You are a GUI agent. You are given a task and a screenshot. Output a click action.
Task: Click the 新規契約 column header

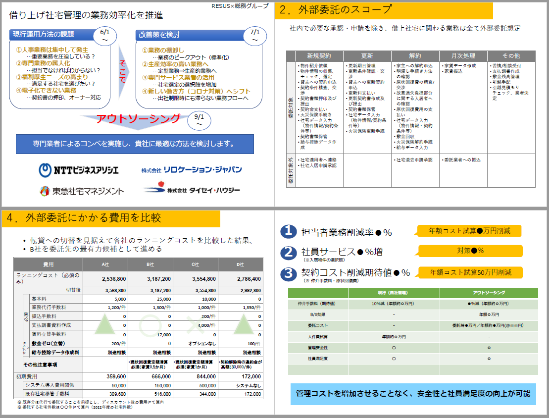[x=319, y=55]
